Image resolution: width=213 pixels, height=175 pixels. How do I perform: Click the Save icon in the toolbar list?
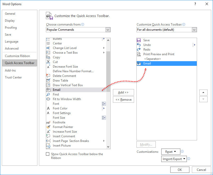pyautogui.click(x=139, y=40)
